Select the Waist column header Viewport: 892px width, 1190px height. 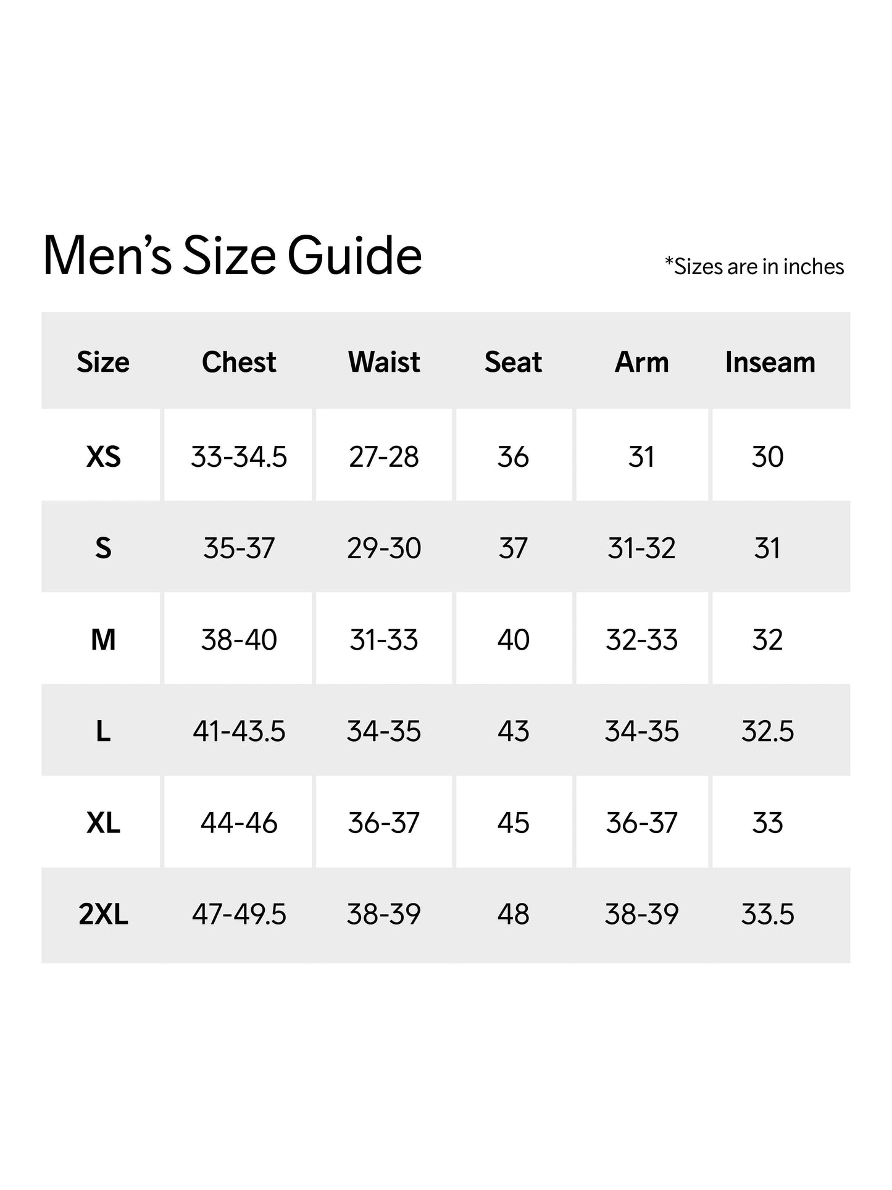pos(384,362)
